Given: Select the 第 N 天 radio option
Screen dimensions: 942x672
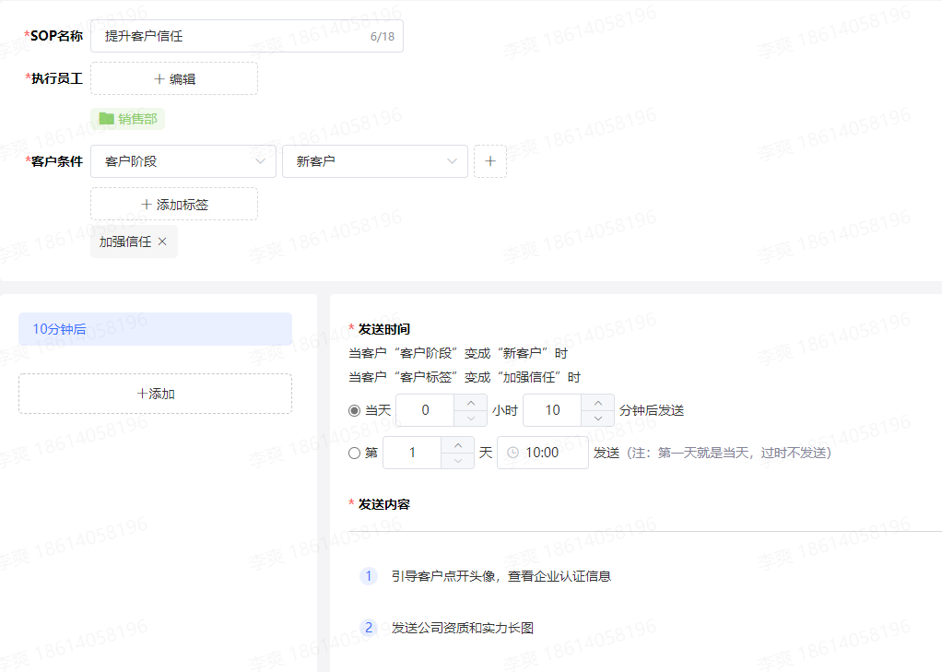Looking at the screenshot, I should point(355,454).
